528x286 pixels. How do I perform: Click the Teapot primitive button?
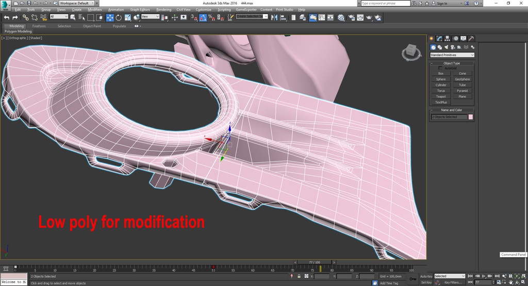click(x=441, y=96)
